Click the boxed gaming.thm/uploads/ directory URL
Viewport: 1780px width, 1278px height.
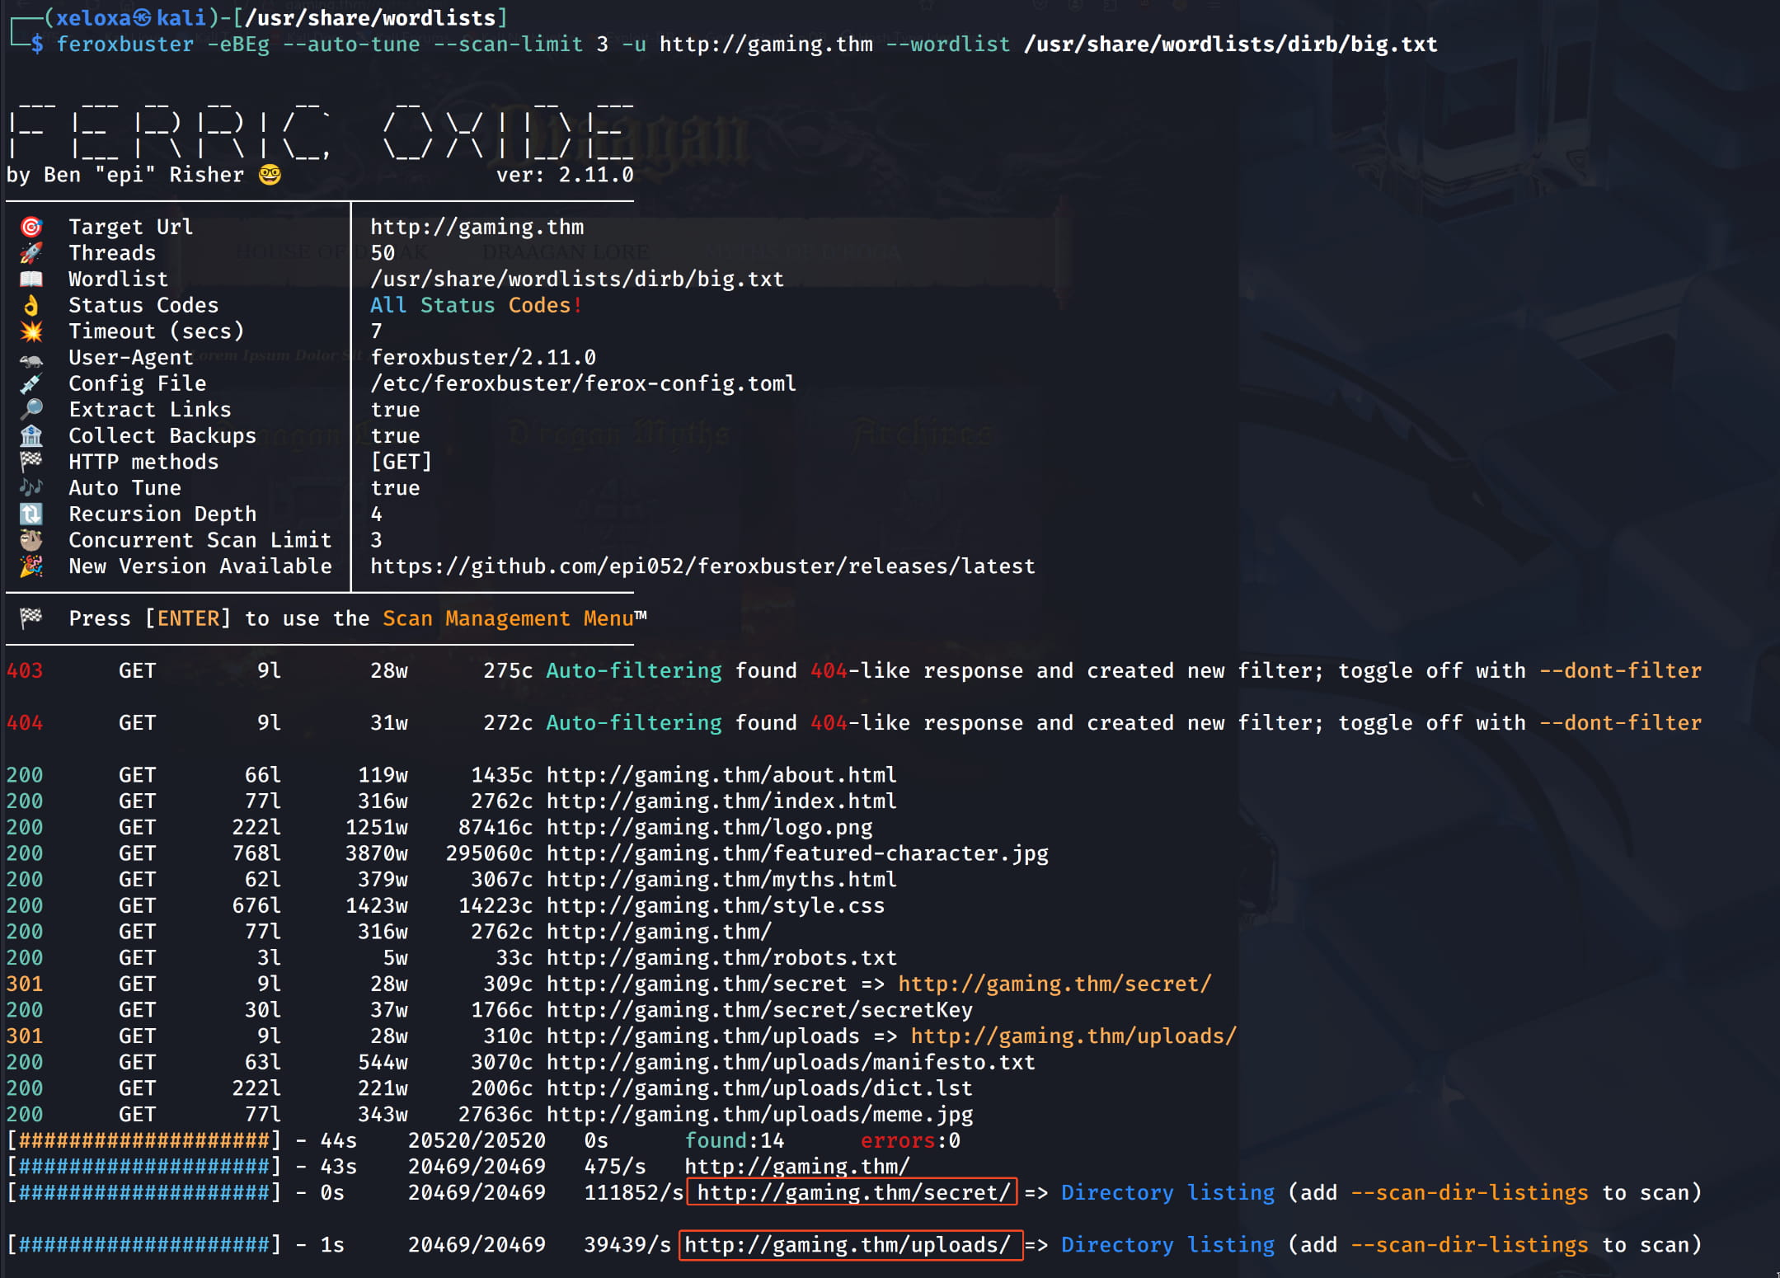click(849, 1244)
